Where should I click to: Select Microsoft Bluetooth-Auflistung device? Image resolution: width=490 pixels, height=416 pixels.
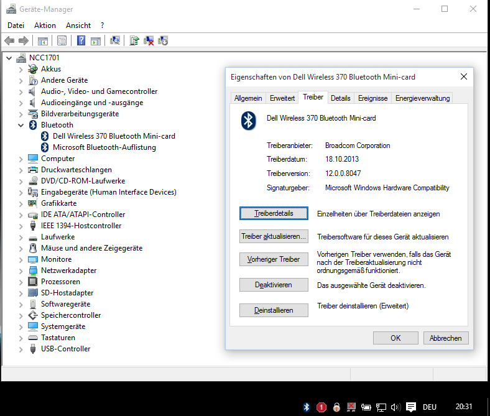(x=104, y=147)
